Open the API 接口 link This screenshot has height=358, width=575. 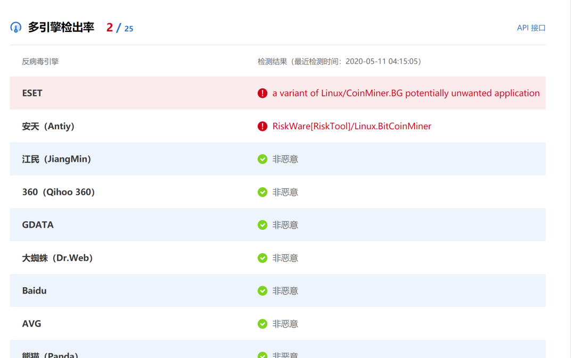pyautogui.click(x=531, y=28)
